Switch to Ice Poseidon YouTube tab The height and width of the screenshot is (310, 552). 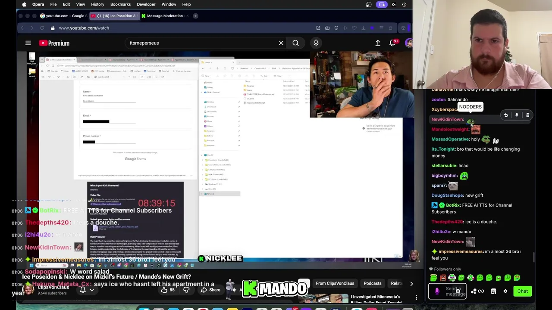pyautogui.click(x=114, y=16)
